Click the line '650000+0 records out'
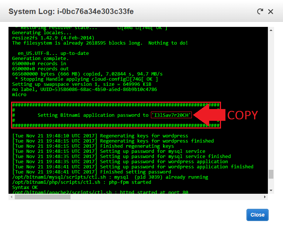This screenshot has height=228, width=283. tap(41, 69)
